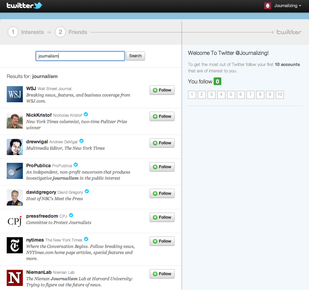Click ProPublica's verified badge

coord(76,165)
